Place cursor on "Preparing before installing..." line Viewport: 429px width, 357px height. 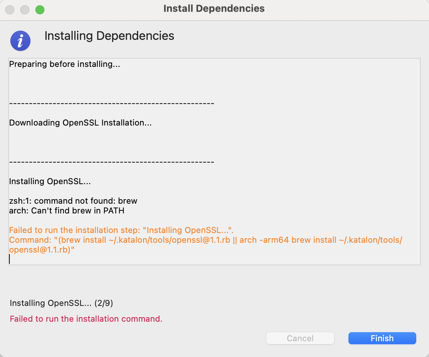(x=64, y=64)
